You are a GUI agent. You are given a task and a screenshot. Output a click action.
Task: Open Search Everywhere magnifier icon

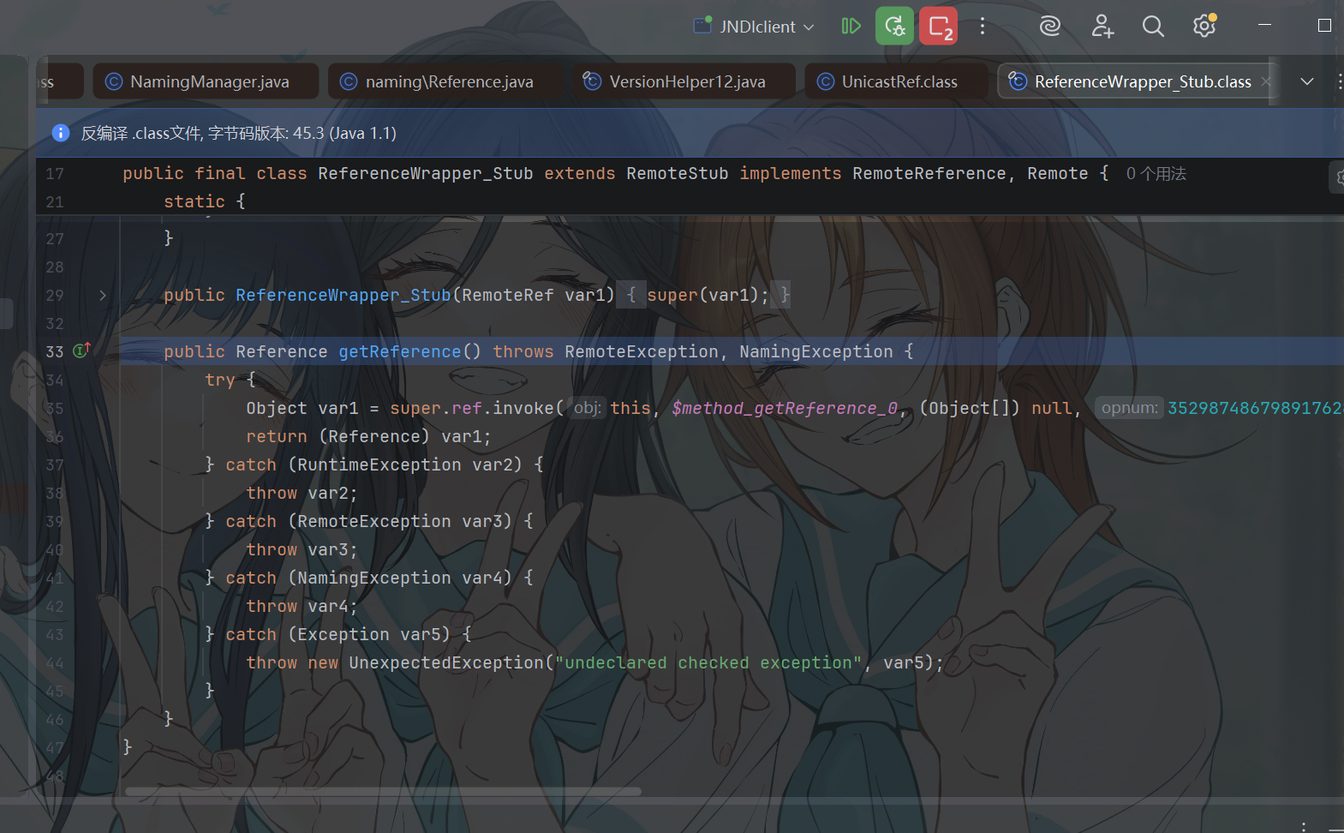[1153, 27]
